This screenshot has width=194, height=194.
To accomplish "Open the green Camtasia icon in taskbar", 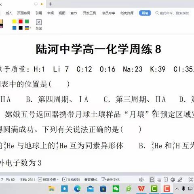I will 154,189.
